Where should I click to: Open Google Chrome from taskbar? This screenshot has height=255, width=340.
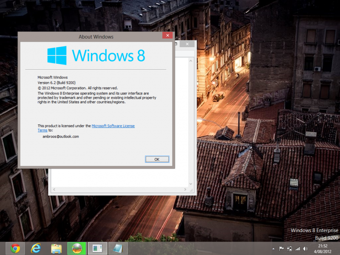[15, 248]
